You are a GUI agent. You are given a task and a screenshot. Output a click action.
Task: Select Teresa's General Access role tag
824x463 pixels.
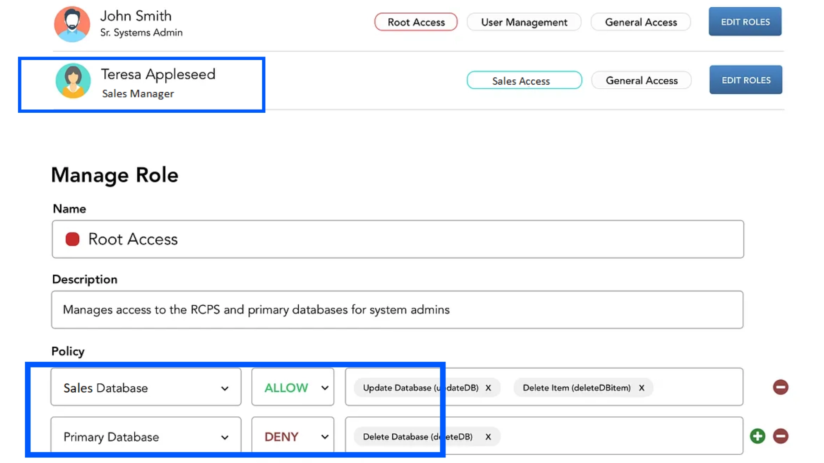641,81
